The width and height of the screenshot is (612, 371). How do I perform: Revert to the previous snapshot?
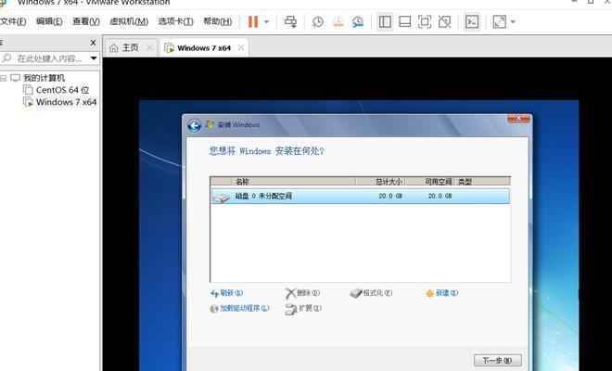coord(338,22)
